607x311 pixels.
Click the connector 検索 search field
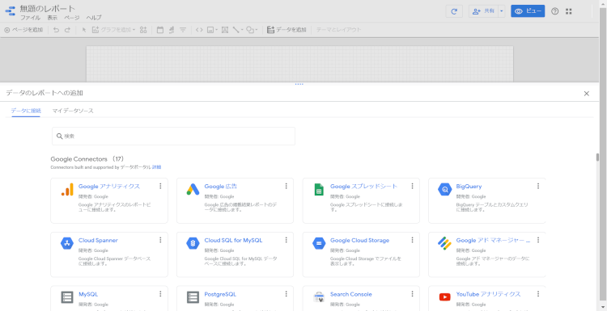click(173, 136)
